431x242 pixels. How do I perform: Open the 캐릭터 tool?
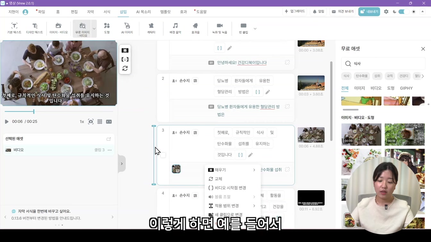tap(151, 28)
